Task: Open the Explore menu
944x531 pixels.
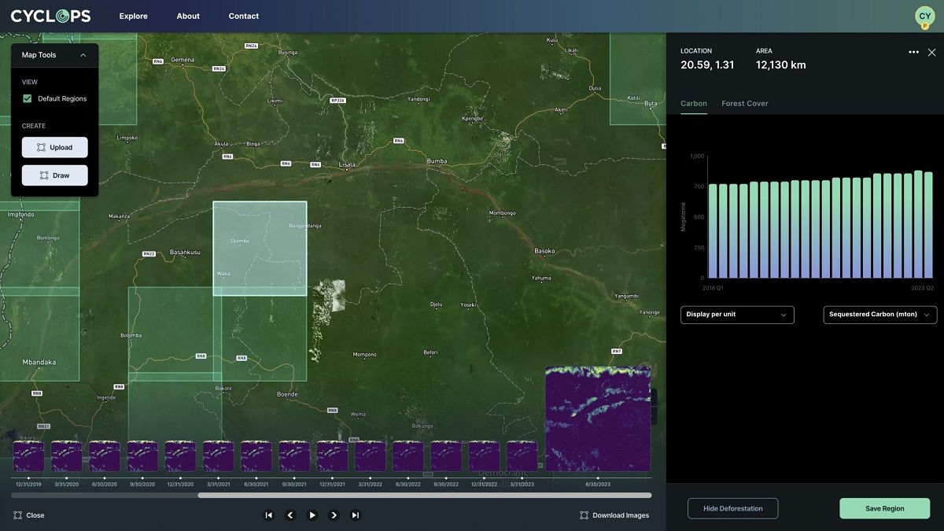Action: pos(134,16)
